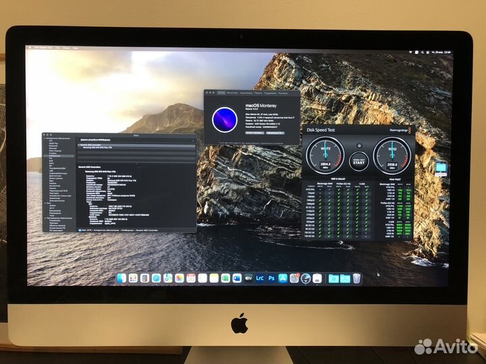Viewport: 486px width, 364px height.
Task: Launch Lightroom Classic (LrC) from Dock
Action: (x=260, y=278)
